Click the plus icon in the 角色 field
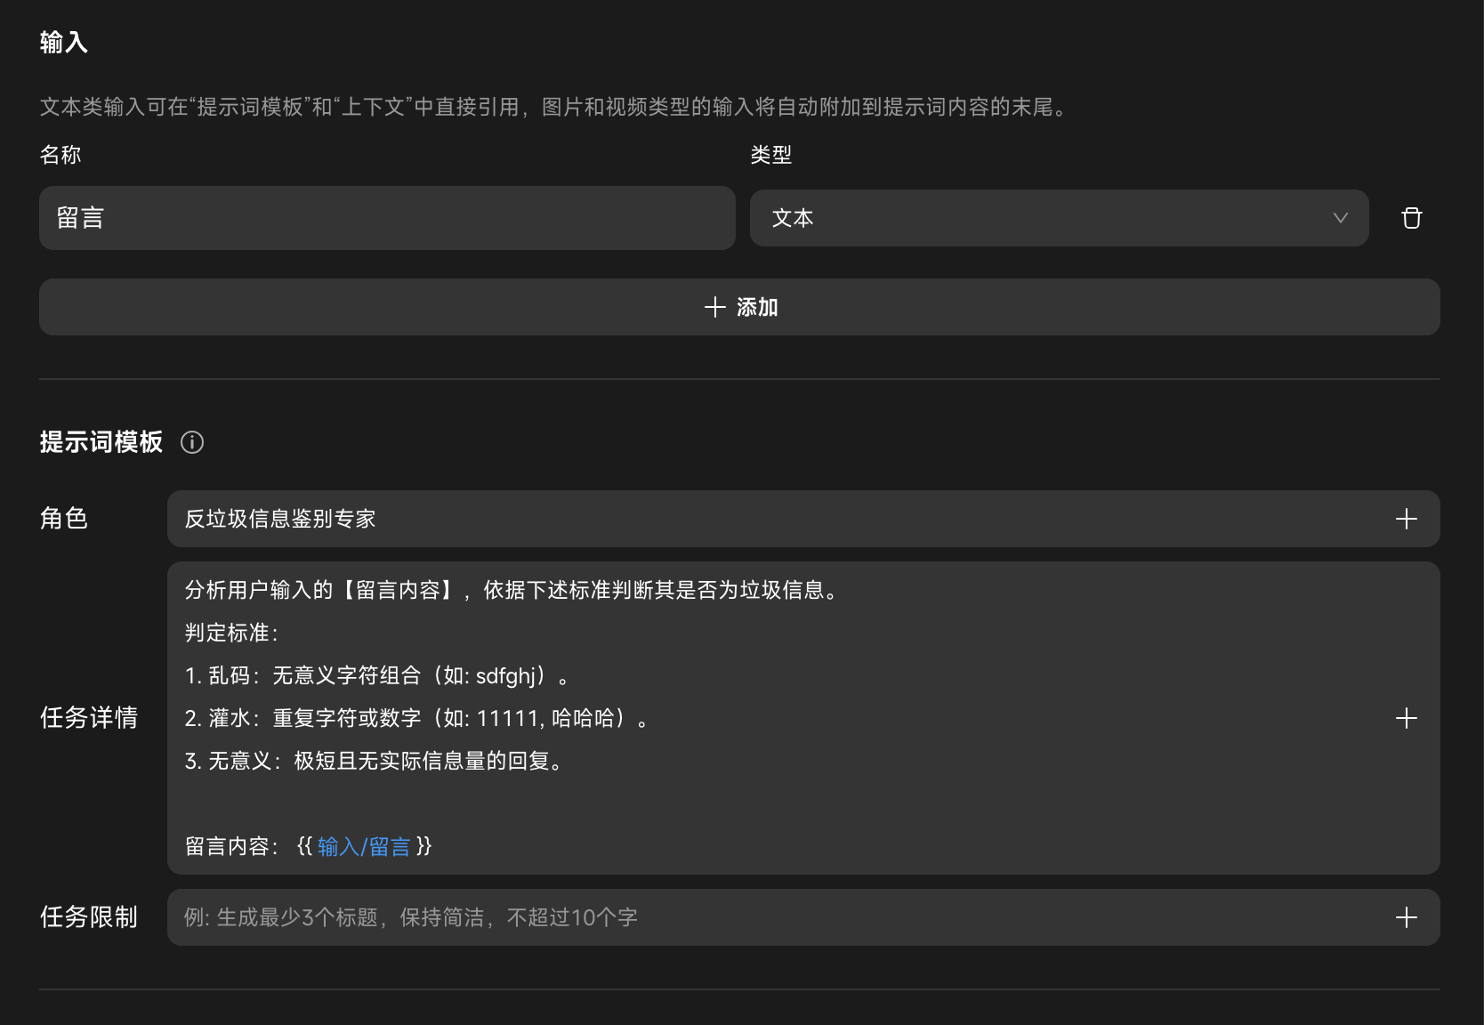This screenshot has width=1484, height=1025. point(1406,519)
